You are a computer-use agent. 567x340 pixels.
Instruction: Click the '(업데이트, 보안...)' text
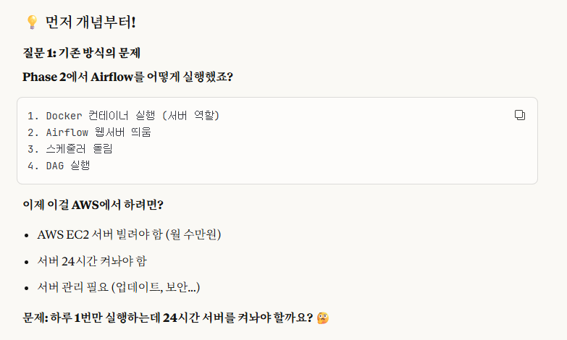156,287
